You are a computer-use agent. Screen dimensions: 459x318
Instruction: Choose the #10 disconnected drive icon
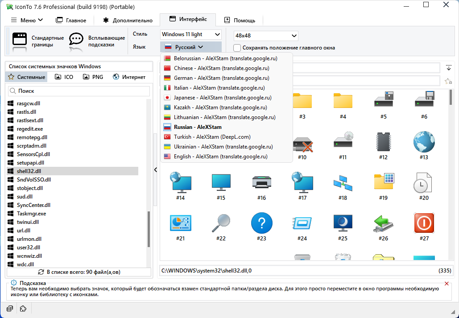point(303,144)
